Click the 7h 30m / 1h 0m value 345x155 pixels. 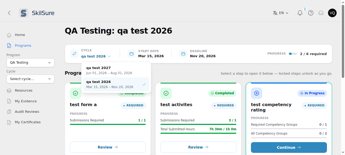pyautogui.click(x=223, y=129)
